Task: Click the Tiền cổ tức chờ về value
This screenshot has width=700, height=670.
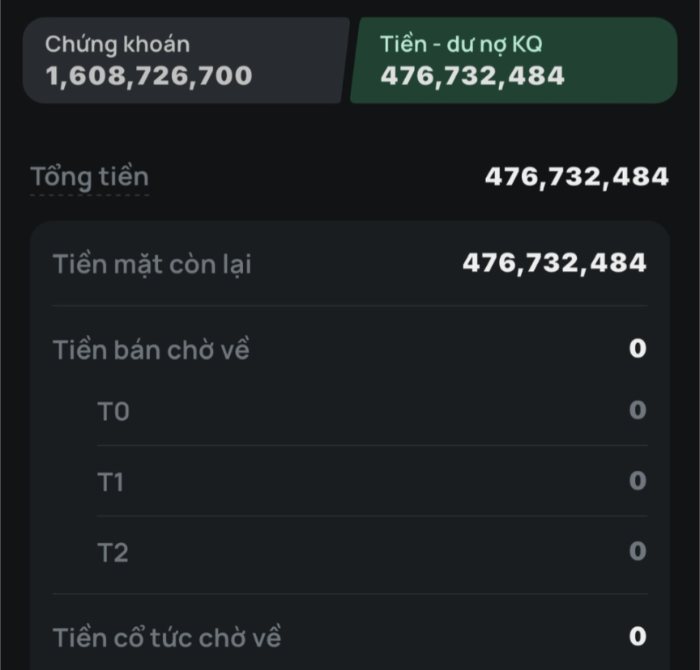Action: pyautogui.click(x=638, y=636)
